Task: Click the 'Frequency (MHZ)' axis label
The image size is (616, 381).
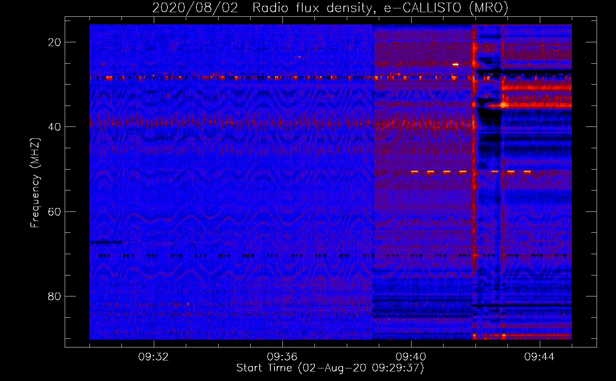Action: pyautogui.click(x=35, y=182)
